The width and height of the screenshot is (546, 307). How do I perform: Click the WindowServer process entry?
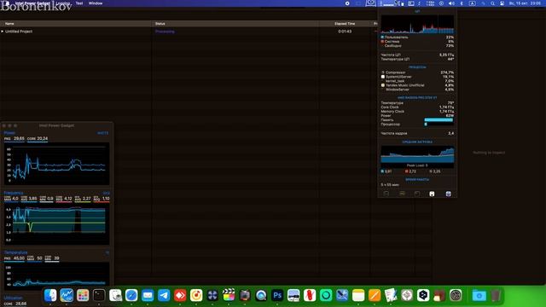417,90
